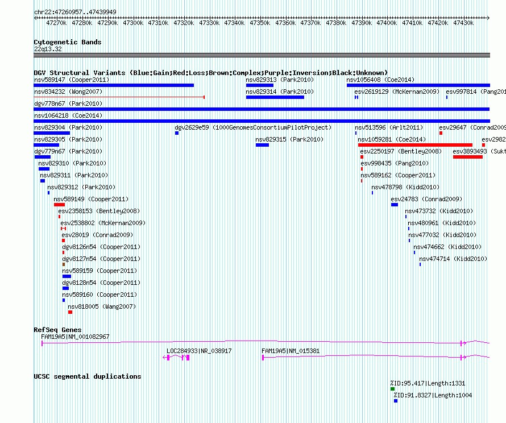The height and width of the screenshot is (423, 506).
Task: Open the esv29647 (Conrad2009) variant label
Action: click(x=472, y=127)
